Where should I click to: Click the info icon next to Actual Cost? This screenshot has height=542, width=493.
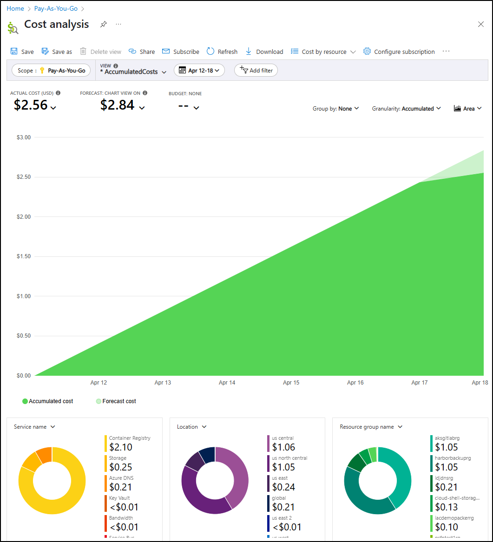(58, 93)
